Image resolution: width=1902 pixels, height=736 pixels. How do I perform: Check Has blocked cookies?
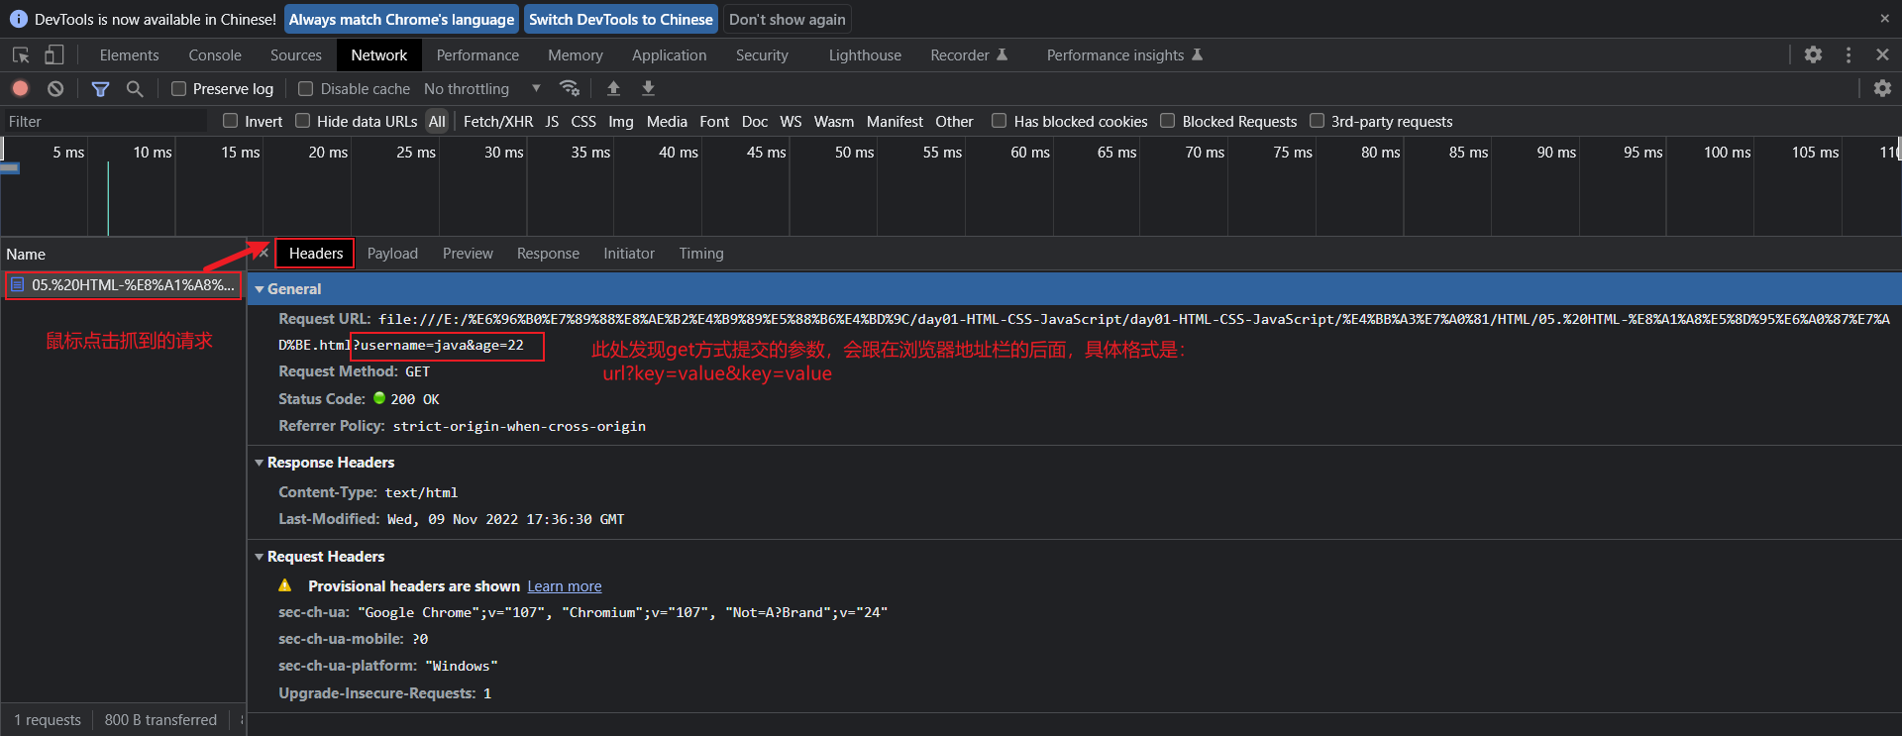[1000, 121]
